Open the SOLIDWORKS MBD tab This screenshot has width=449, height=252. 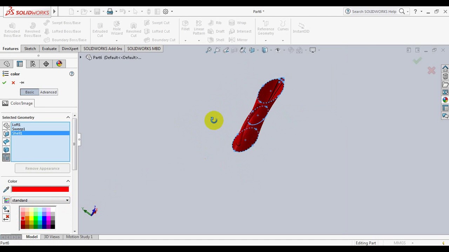[x=144, y=49]
